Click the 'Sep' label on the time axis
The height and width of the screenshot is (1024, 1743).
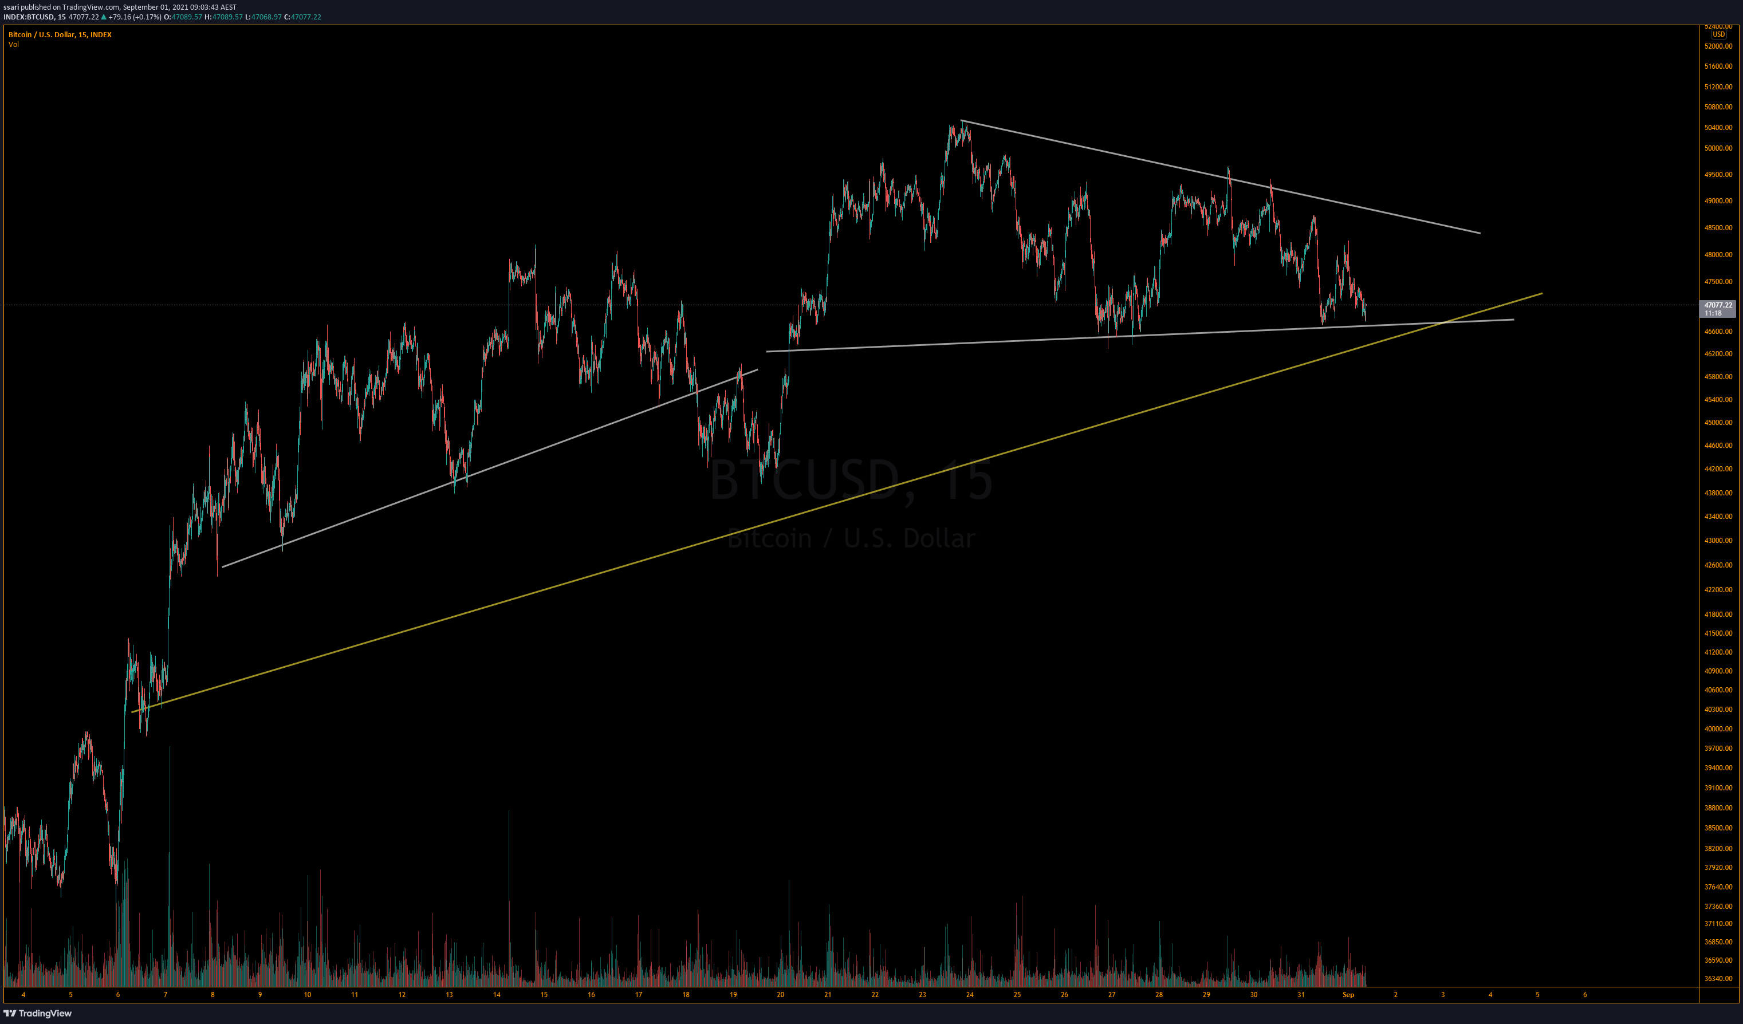(1348, 995)
